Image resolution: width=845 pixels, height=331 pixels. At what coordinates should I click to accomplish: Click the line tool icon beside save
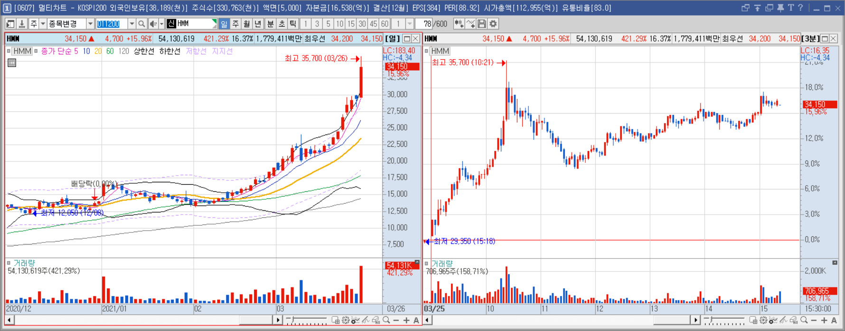point(470,24)
